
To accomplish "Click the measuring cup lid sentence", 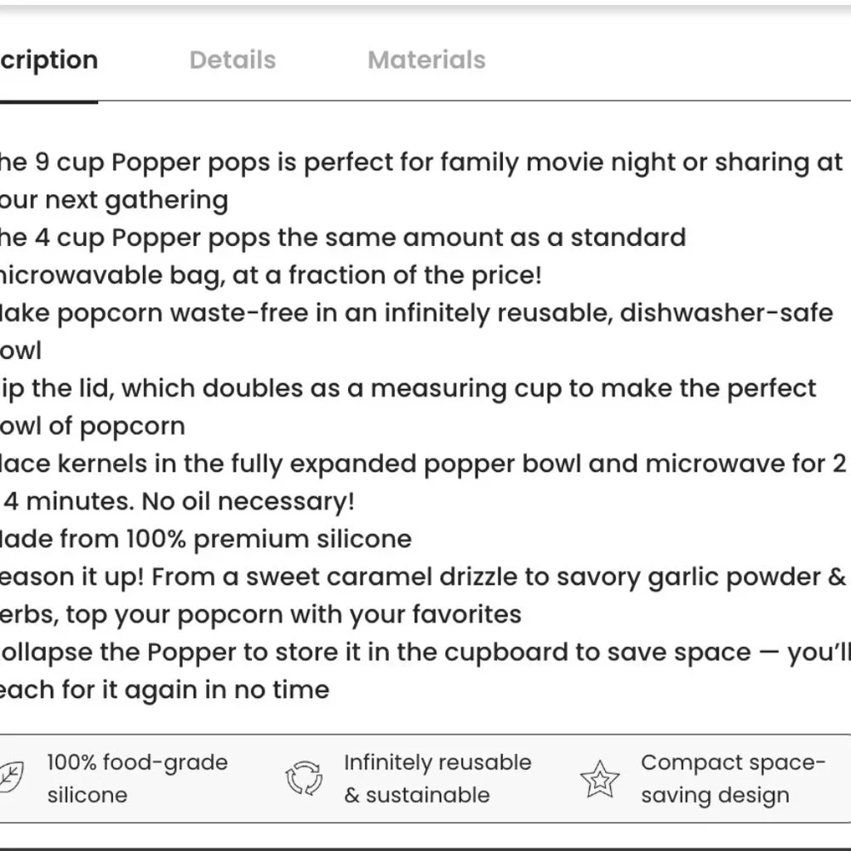I will (x=408, y=407).
